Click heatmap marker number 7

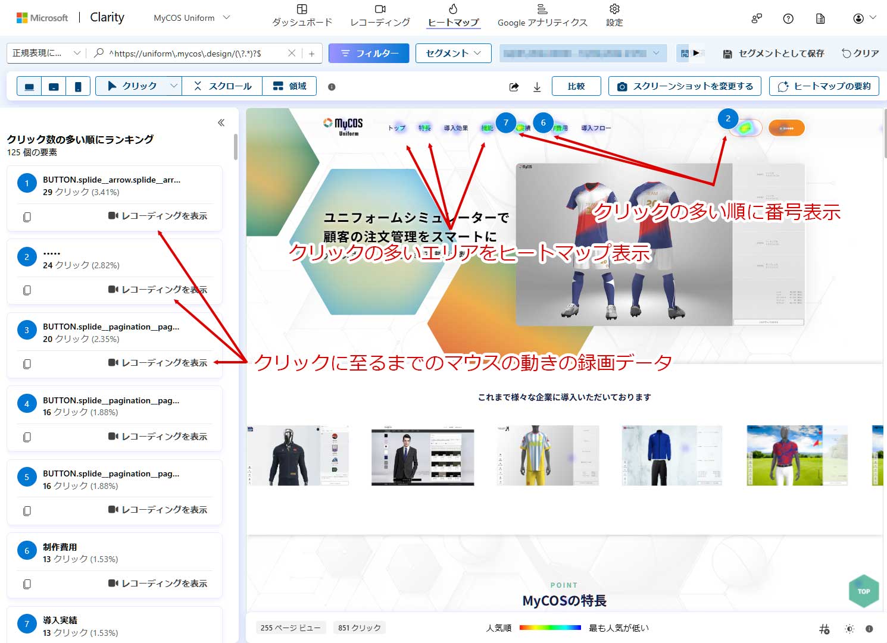(506, 123)
